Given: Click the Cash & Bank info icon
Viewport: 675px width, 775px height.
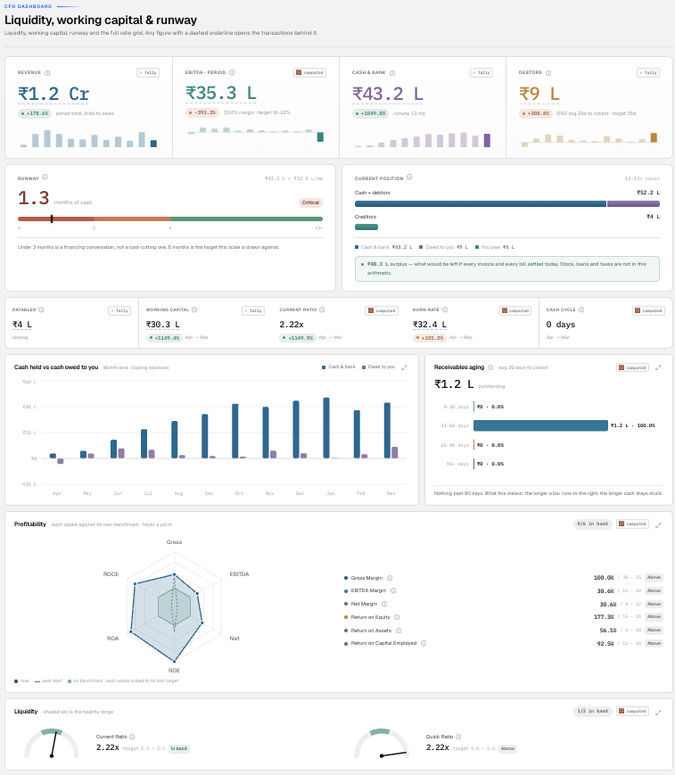Looking at the screenshot, I should (392, 73).
